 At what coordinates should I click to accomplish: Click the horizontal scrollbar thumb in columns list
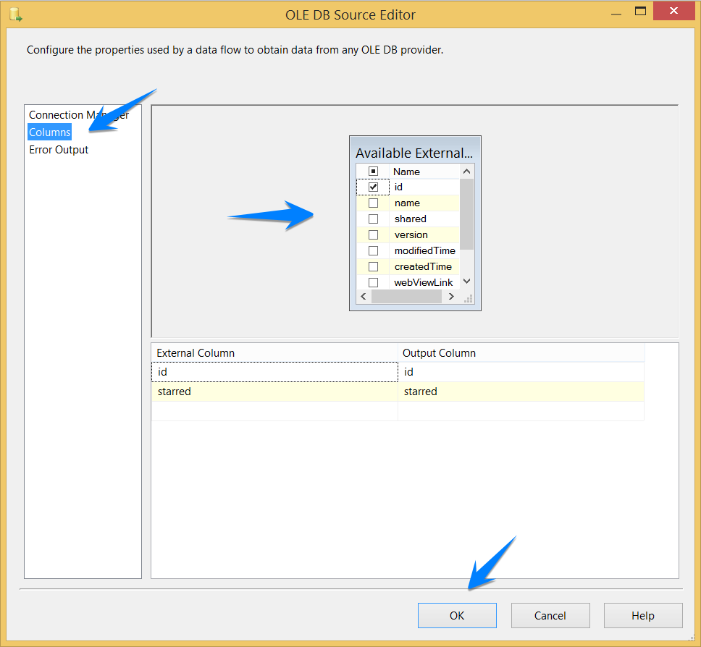tap(406, 296)
